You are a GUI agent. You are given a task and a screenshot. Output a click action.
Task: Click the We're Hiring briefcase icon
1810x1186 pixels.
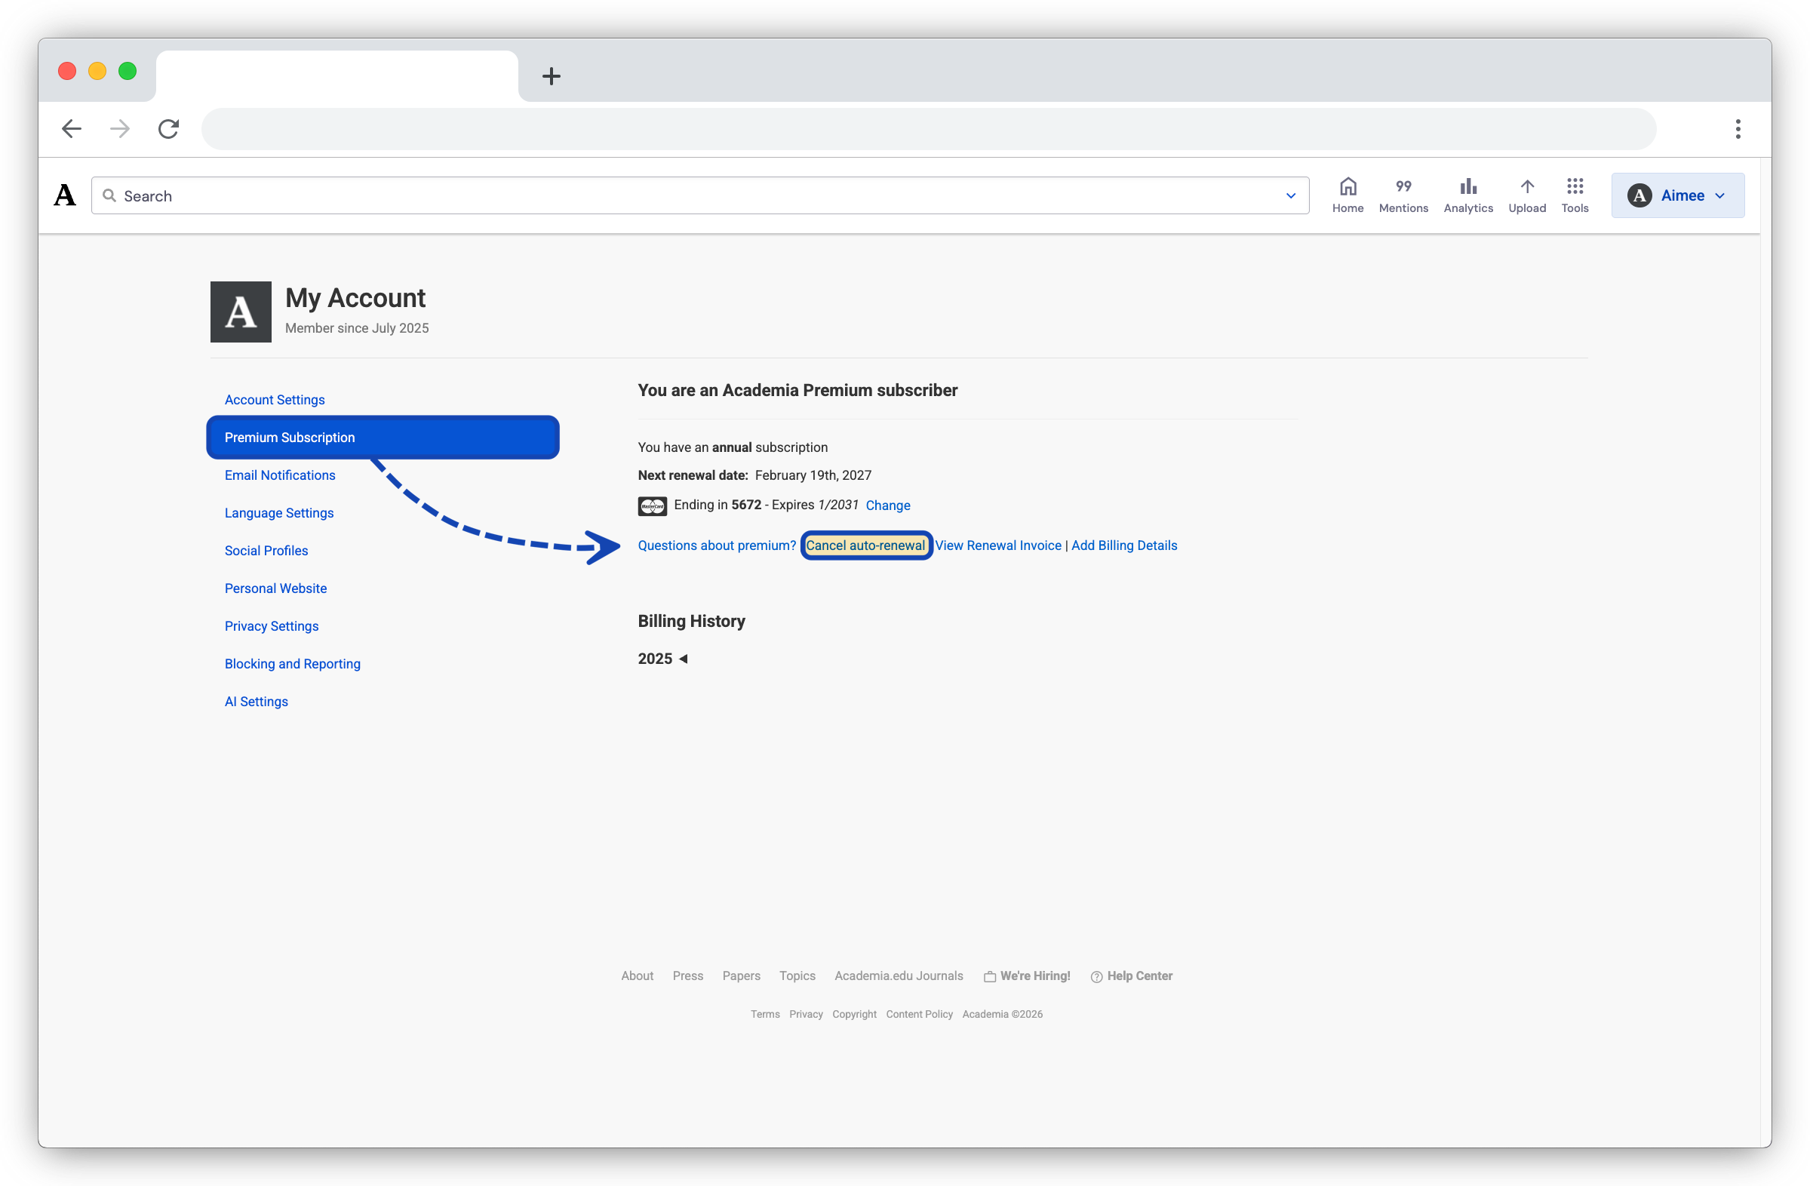[x=989, y=977]
